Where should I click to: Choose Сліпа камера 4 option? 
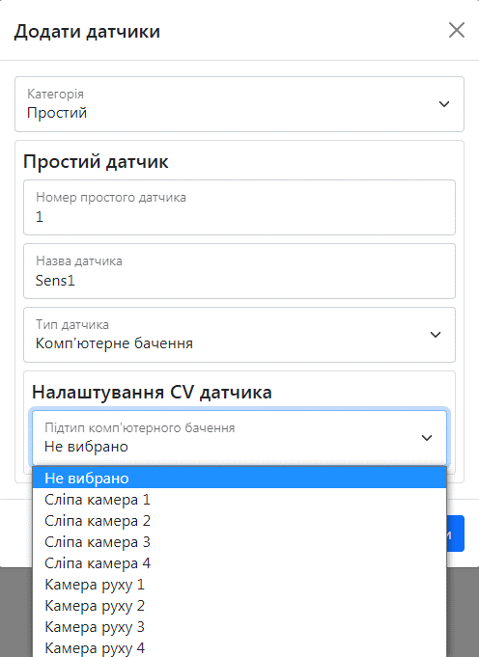coord(239,563)
